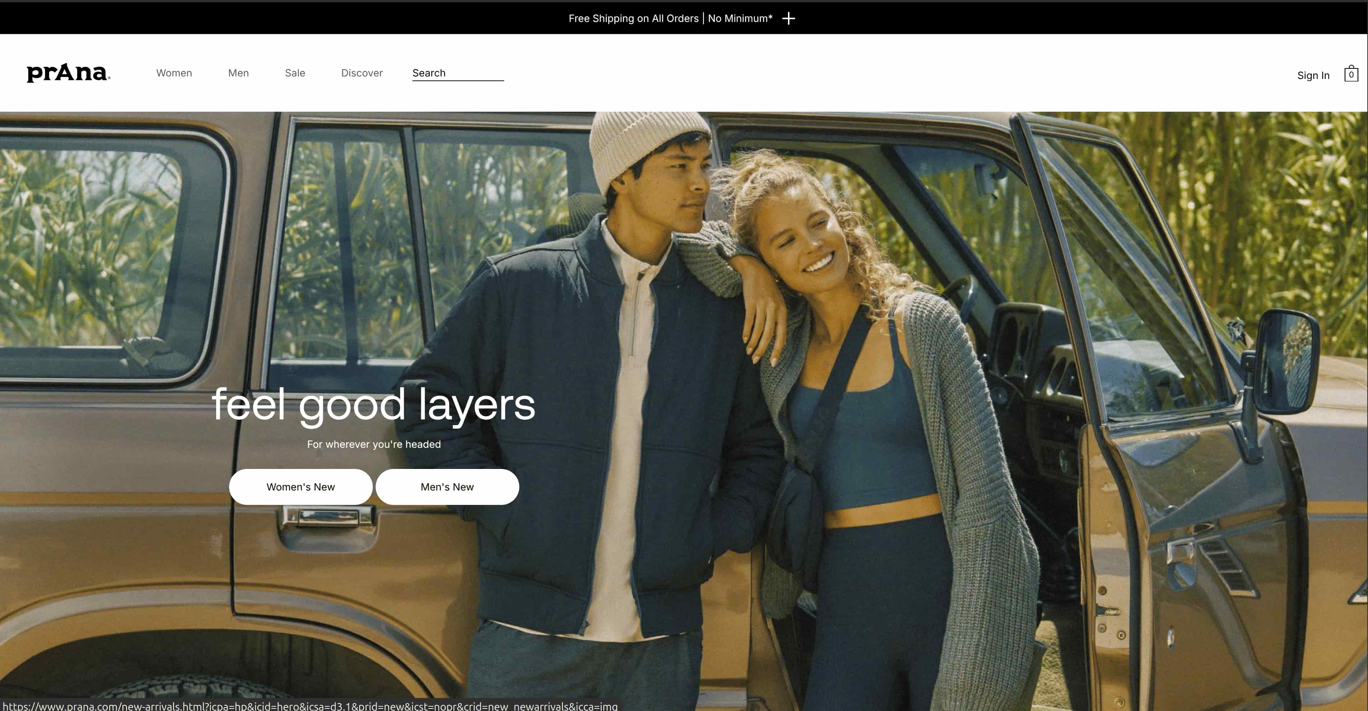The image size is (1368, 711).
Task: Click the Free Shipping on All Orders banner
Action: point(634,18)
